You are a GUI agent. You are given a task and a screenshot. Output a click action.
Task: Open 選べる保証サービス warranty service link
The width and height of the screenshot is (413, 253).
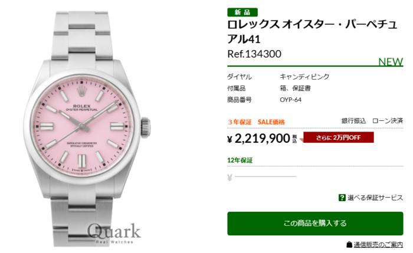coord(375,198)
